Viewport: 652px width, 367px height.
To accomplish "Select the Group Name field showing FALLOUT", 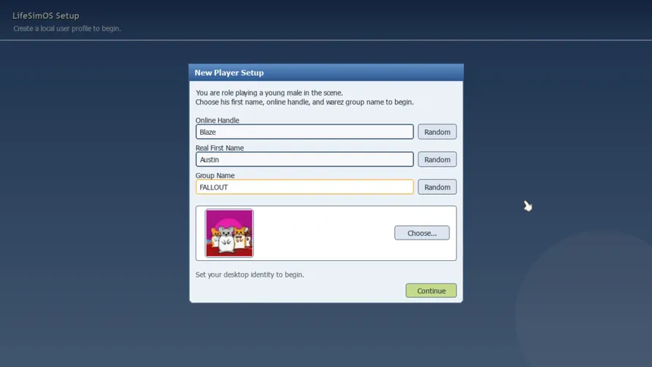I will tap(304, 187).
